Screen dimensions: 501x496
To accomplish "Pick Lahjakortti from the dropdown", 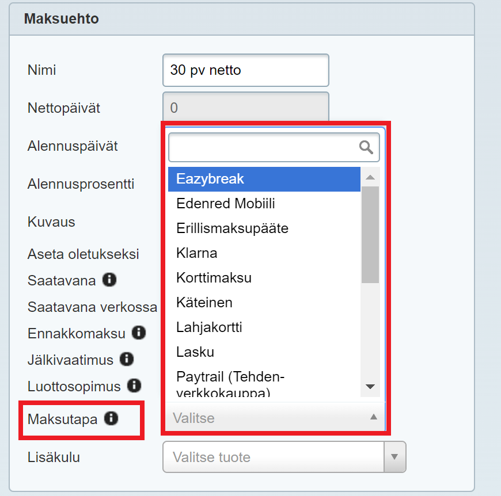I will click(x=264, y=327).
